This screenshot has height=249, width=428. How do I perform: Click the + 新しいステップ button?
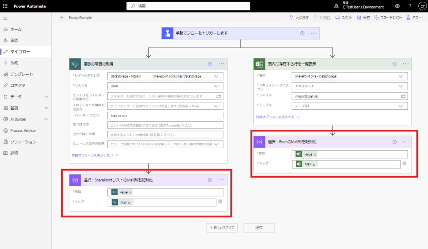[x=222, y=228]
